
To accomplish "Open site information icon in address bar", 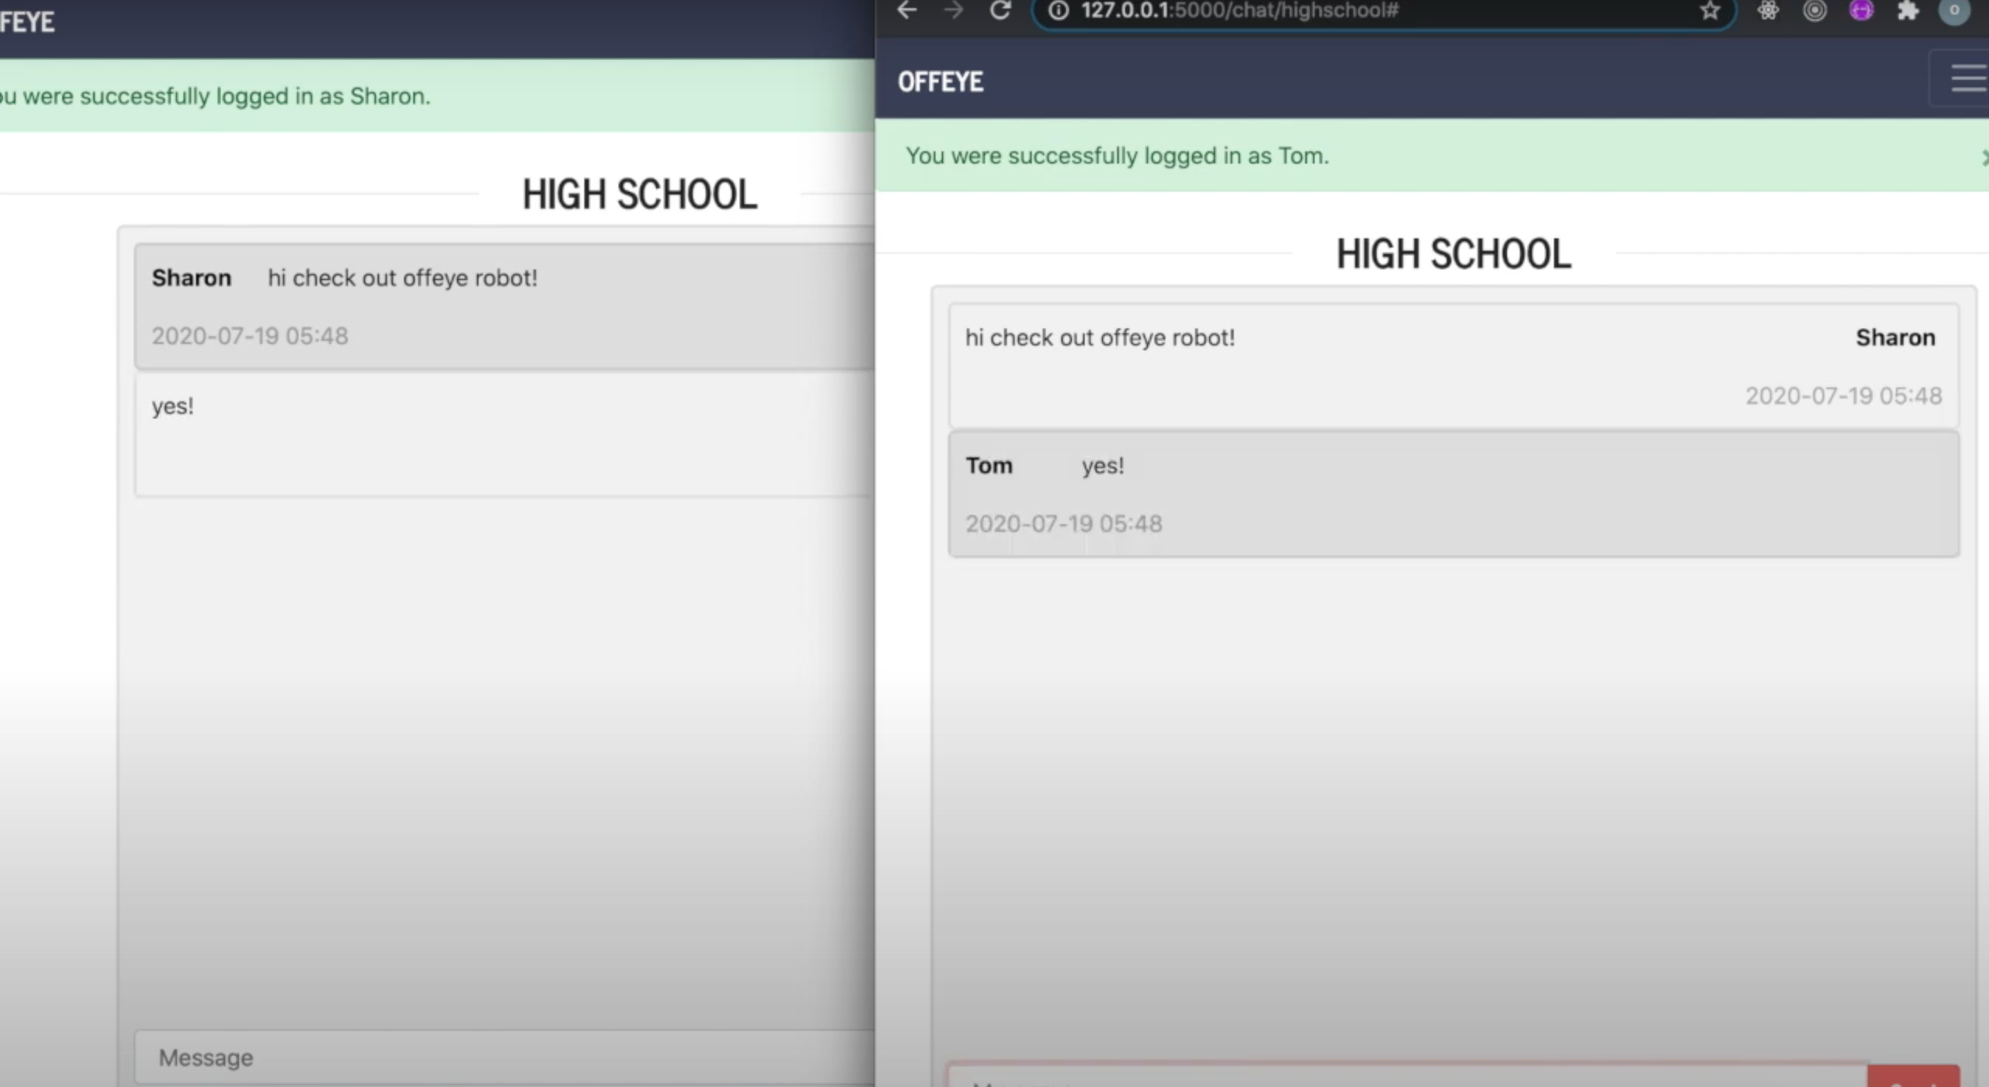I will point(1059,10).
